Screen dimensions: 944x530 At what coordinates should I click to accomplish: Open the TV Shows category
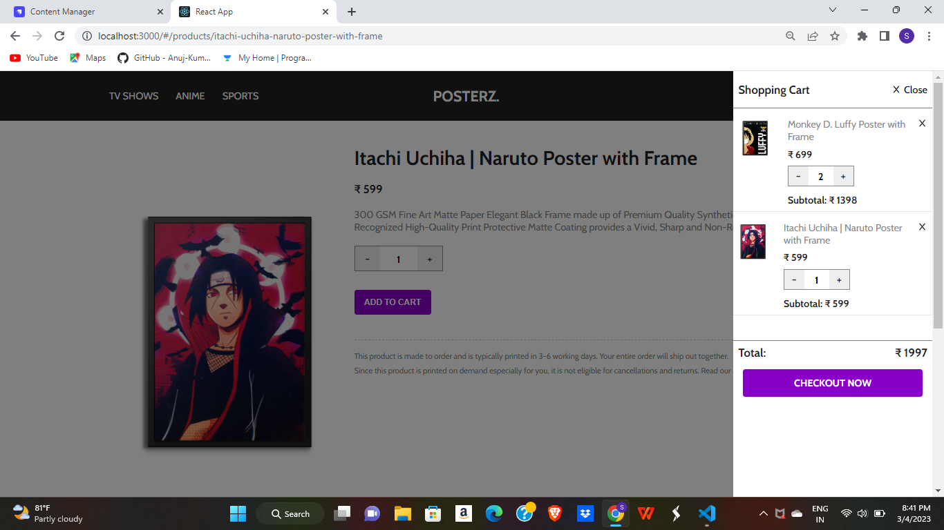(133, 96)
